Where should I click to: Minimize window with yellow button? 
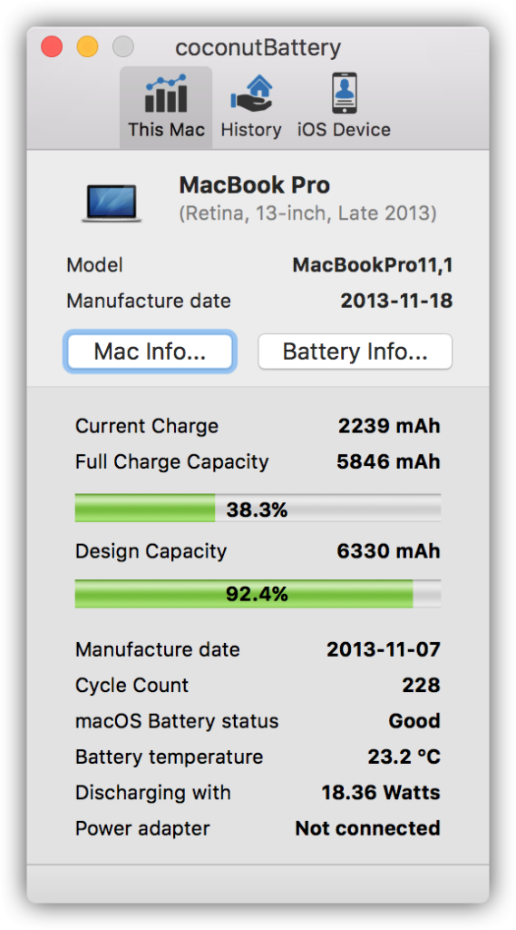(x=88, y=47)
